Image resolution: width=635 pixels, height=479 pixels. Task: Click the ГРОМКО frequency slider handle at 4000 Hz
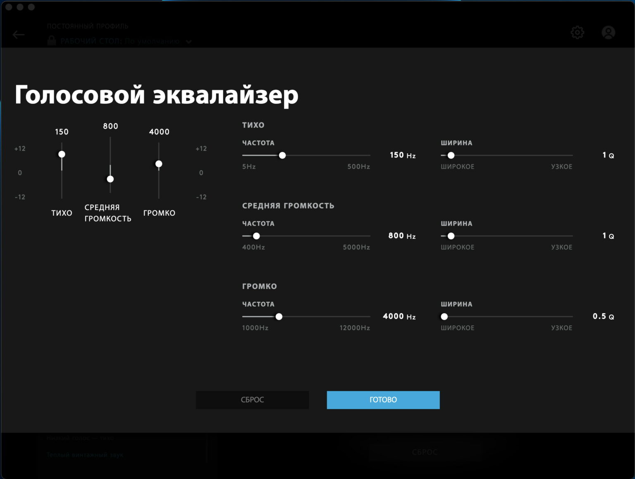coord(279,317)
